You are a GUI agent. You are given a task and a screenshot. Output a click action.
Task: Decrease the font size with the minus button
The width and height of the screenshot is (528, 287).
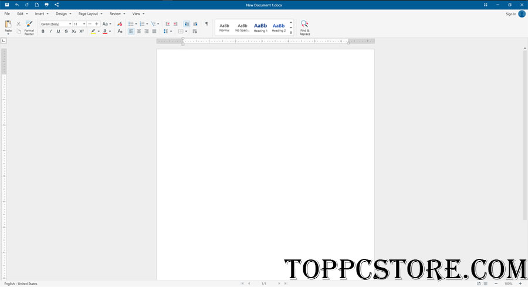coord(90,24)
